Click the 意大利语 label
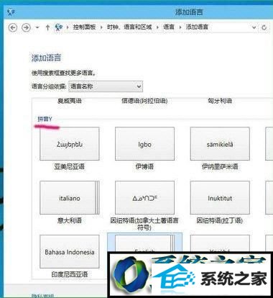This screenshot has height=298, width=273. [70, 220]
